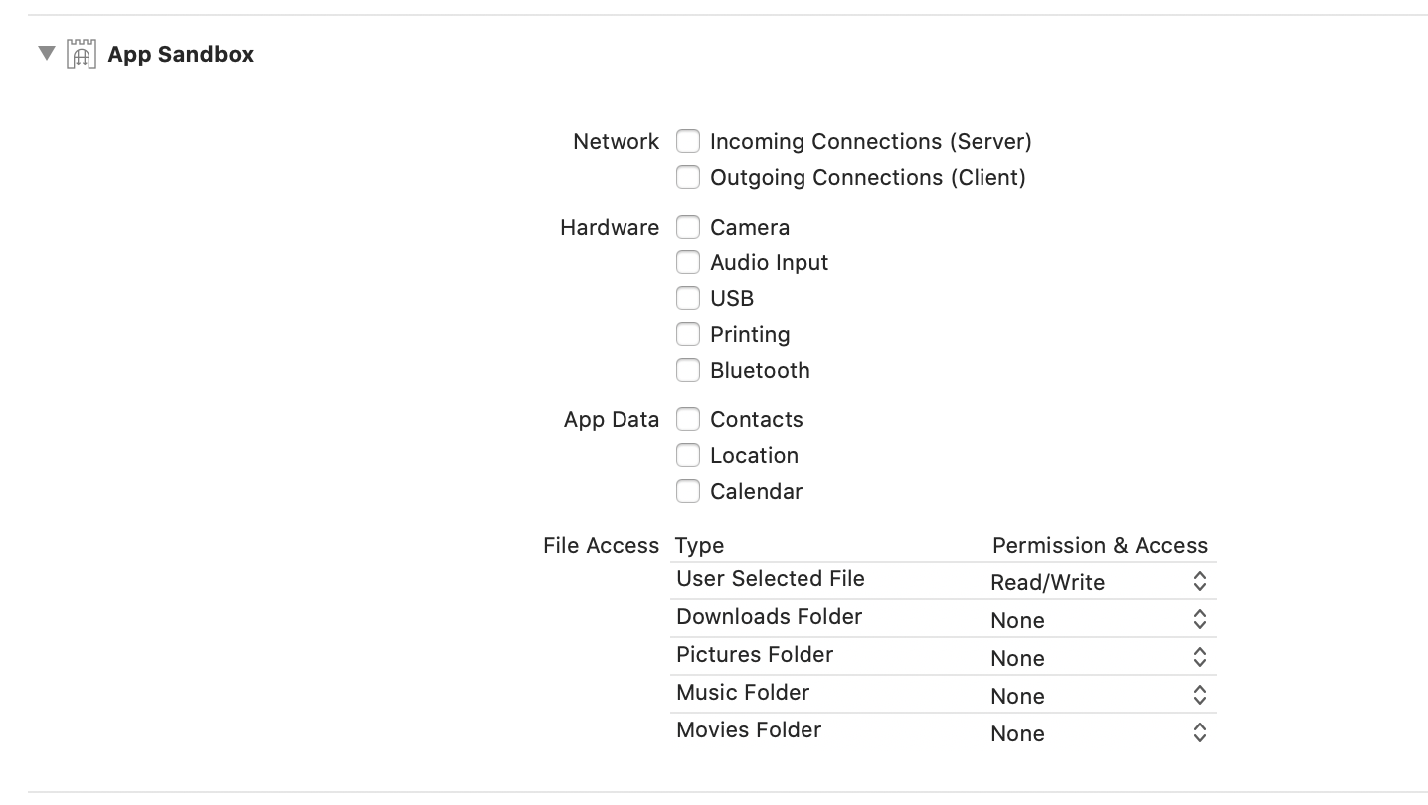Collapse the App Sandbox section

[x=46, y=53]
